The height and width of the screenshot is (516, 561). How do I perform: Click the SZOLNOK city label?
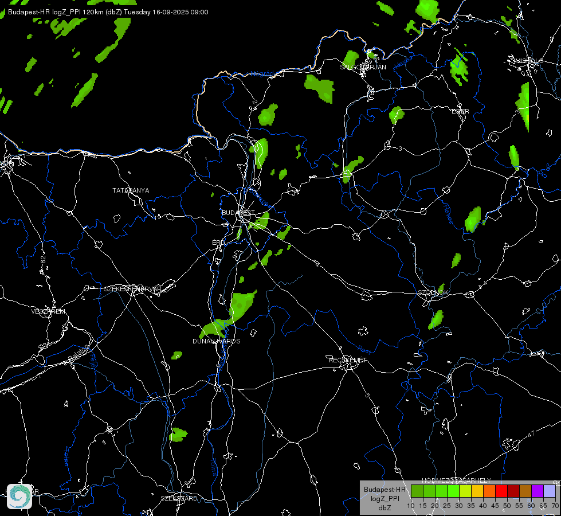[x=433, y=292]
